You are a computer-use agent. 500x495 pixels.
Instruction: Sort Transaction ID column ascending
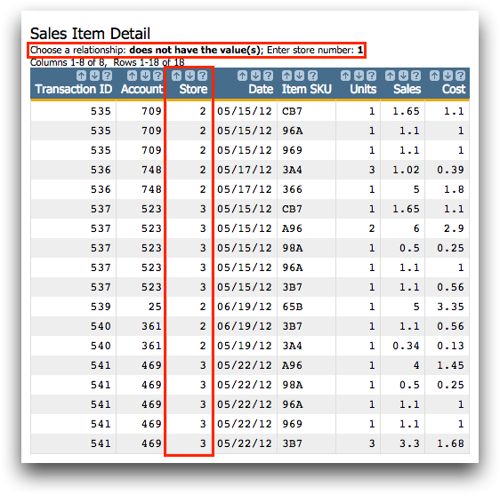click(x=81, y=76)
